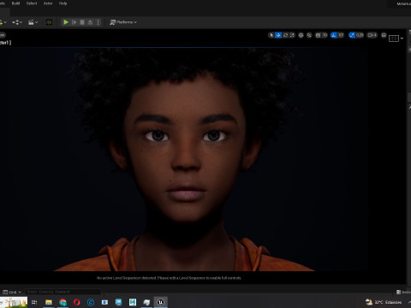This screenshot has width=411, height=308.
Task: Open rotation snap angle value dropdown
Action: pos(341,35)
